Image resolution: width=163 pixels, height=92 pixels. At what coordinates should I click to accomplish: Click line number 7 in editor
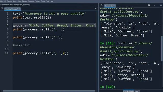(x=7, y=37)
